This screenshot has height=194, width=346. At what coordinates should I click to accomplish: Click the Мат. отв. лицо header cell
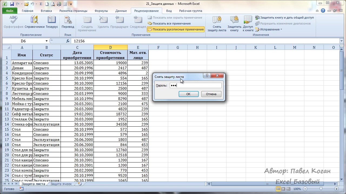(138, 55)
